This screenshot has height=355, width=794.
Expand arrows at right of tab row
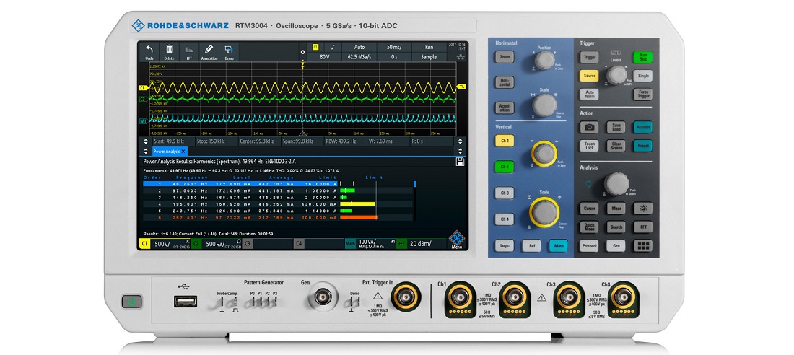point(460,151)
